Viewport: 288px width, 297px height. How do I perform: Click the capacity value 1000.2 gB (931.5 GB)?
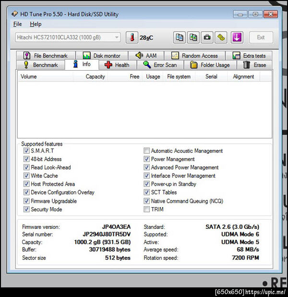[x=102, y=242]
